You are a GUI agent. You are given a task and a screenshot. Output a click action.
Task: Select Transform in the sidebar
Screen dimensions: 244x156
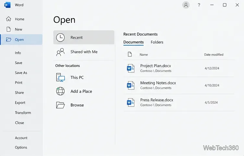pyautogui.click(x=23, y=113)
